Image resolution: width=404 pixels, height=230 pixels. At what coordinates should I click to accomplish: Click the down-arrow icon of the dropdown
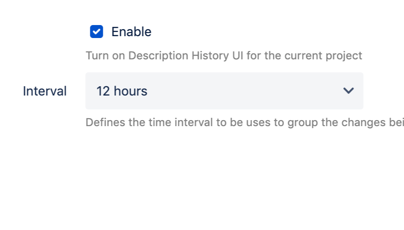point(348,91)
